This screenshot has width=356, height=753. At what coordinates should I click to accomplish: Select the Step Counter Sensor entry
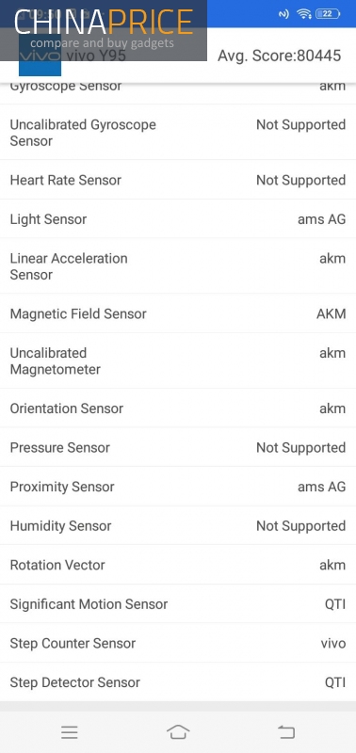[178, 643]
